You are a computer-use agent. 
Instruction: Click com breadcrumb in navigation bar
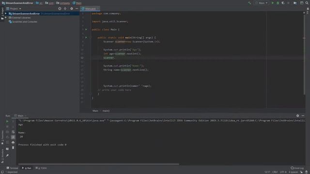49,3
